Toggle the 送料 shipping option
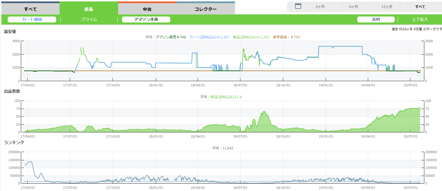Viewport: 442px width, 191px height. (376, 19)
